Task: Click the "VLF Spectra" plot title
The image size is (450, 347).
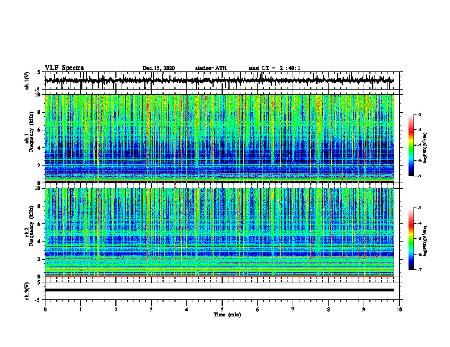Action: click(64, 68)
